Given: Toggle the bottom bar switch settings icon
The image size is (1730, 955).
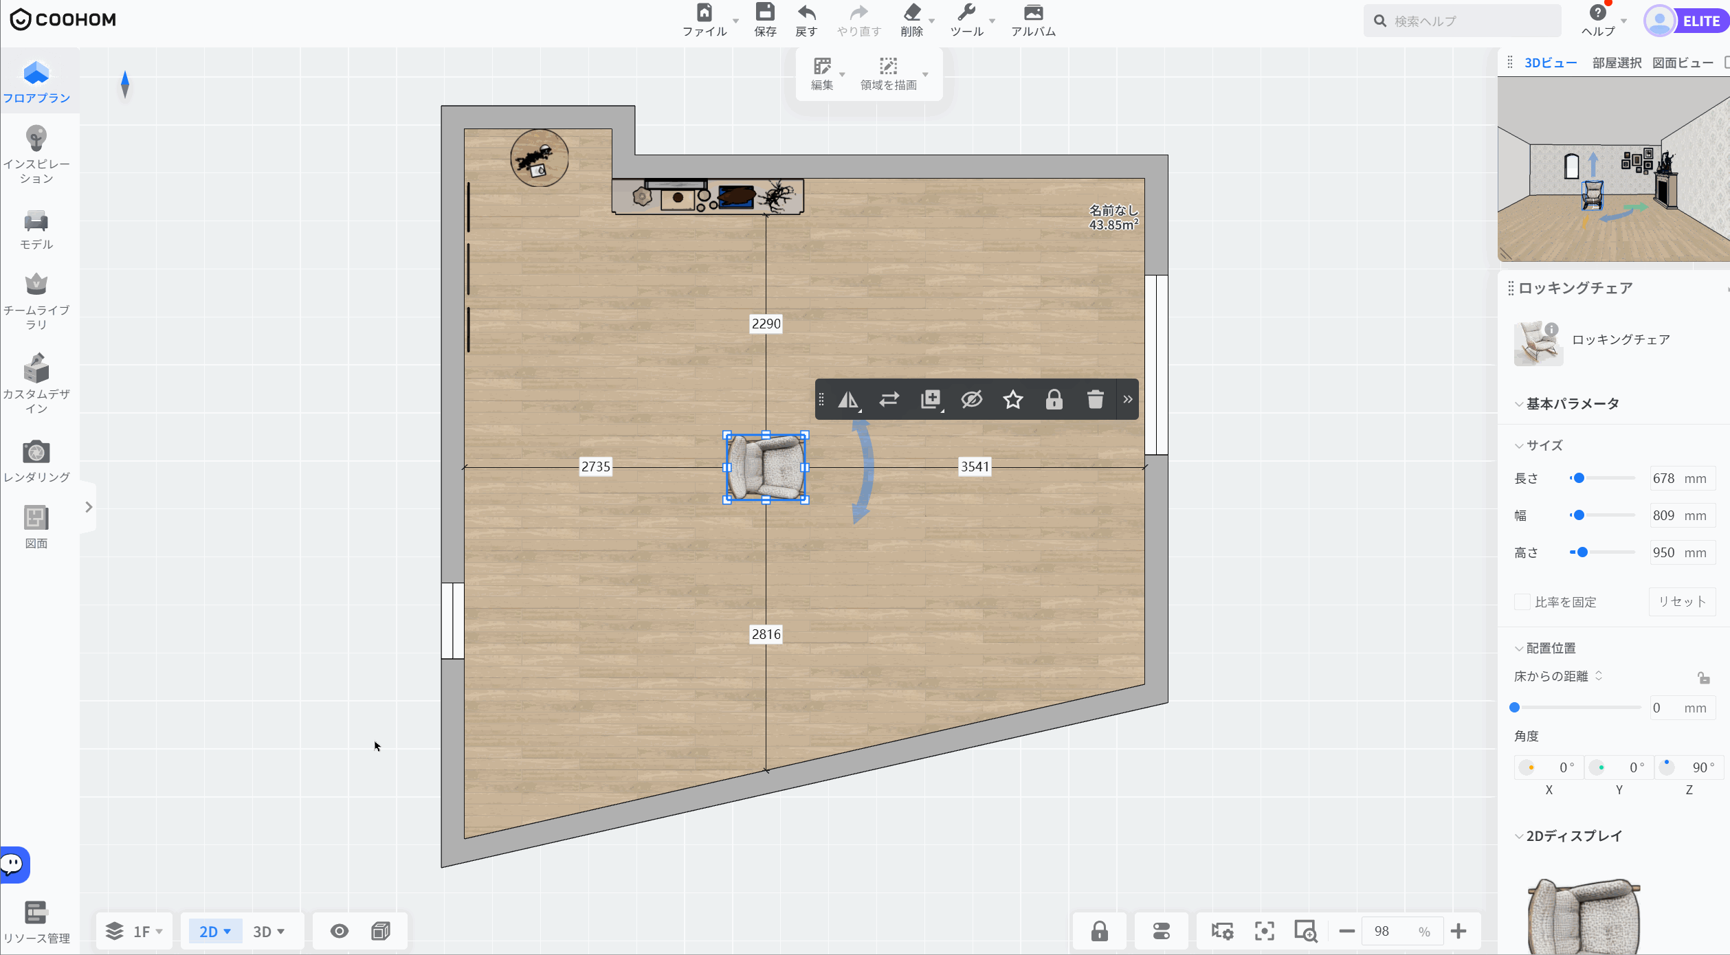Looking at the screenshot, I should pos(1162,931).
